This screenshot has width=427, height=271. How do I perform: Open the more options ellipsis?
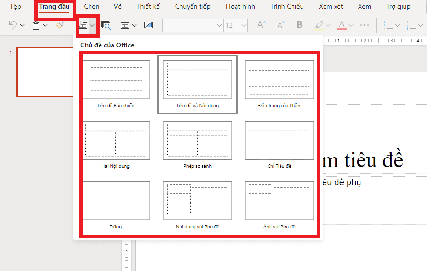point(364,25)
